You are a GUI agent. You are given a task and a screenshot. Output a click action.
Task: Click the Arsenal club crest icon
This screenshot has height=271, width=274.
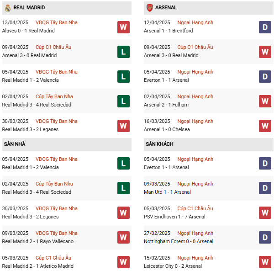pos(149,8)
